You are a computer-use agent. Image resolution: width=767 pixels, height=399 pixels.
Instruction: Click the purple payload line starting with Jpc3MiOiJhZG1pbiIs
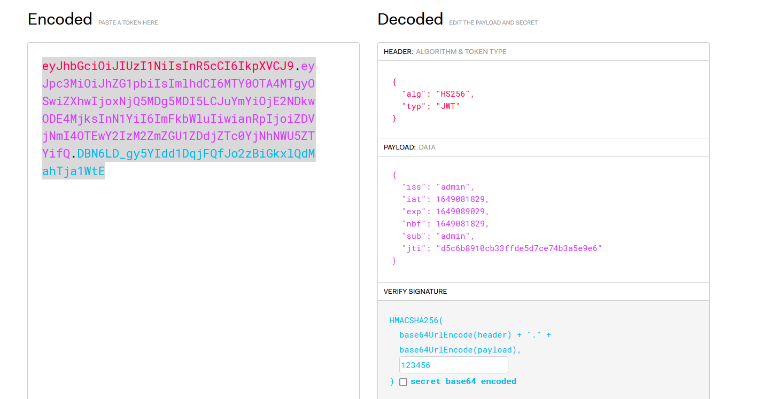pos(179,84)
